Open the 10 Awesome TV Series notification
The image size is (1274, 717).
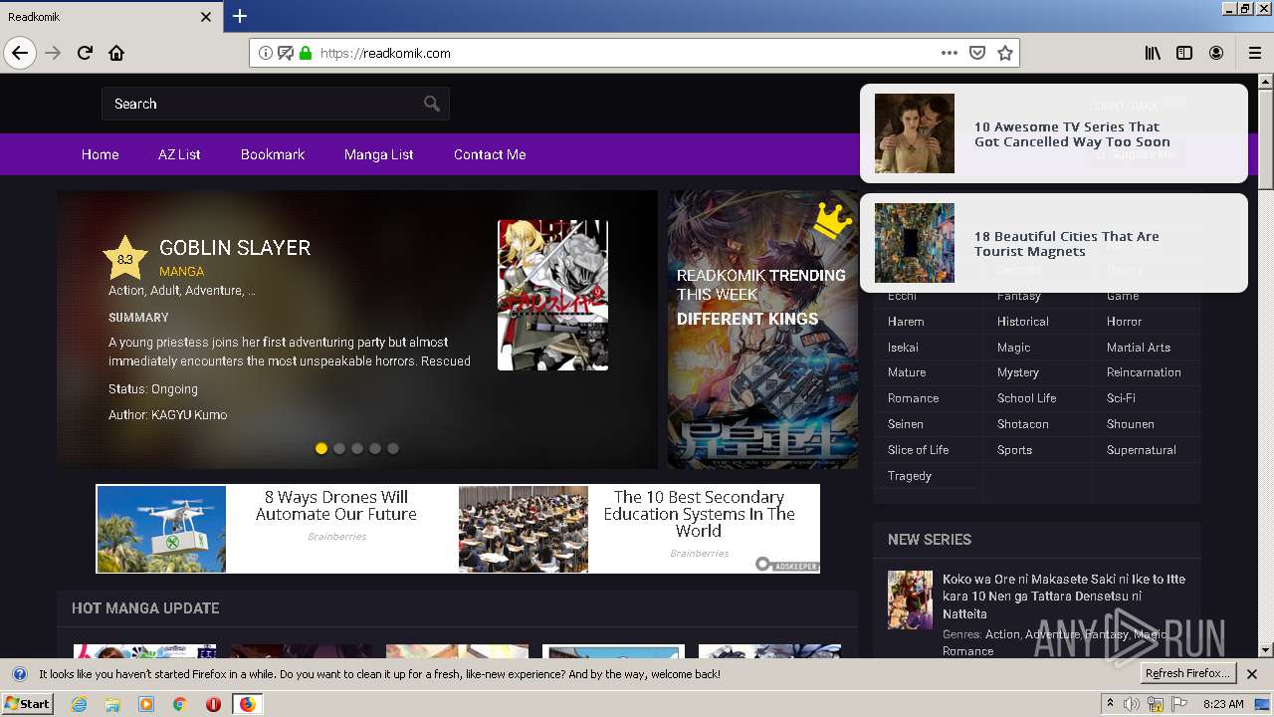click(x=1053, y=133)
